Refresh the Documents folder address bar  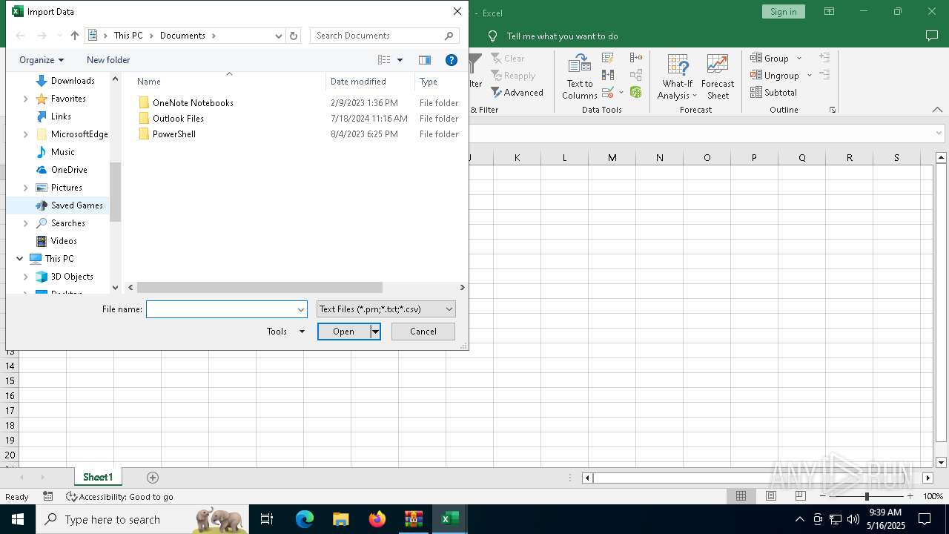click(294, 36)
